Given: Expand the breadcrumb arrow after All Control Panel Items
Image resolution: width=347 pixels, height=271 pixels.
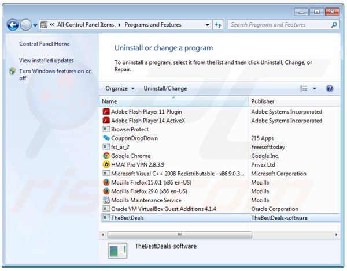Looking at the screenshot, I should click(x=119, y=25).
